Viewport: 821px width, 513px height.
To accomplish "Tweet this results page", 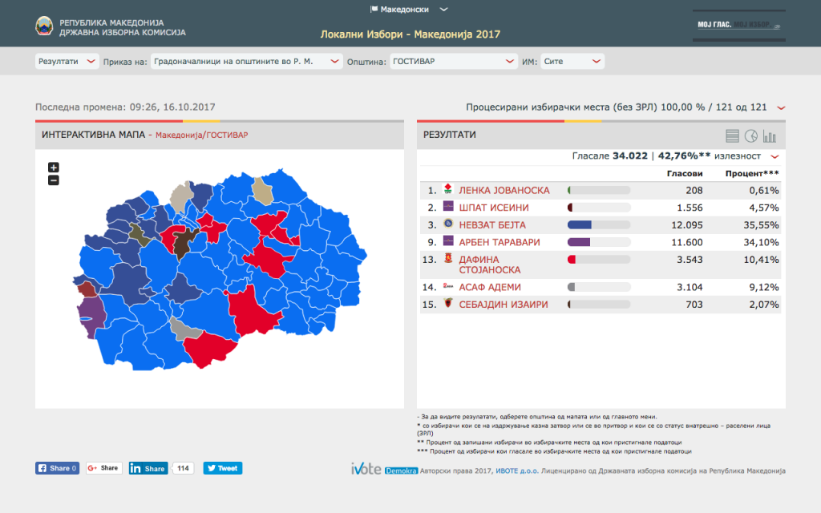I will click(x=222, y=468).
